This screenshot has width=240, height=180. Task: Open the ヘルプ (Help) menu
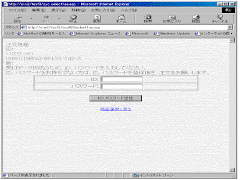pos(129,10)
